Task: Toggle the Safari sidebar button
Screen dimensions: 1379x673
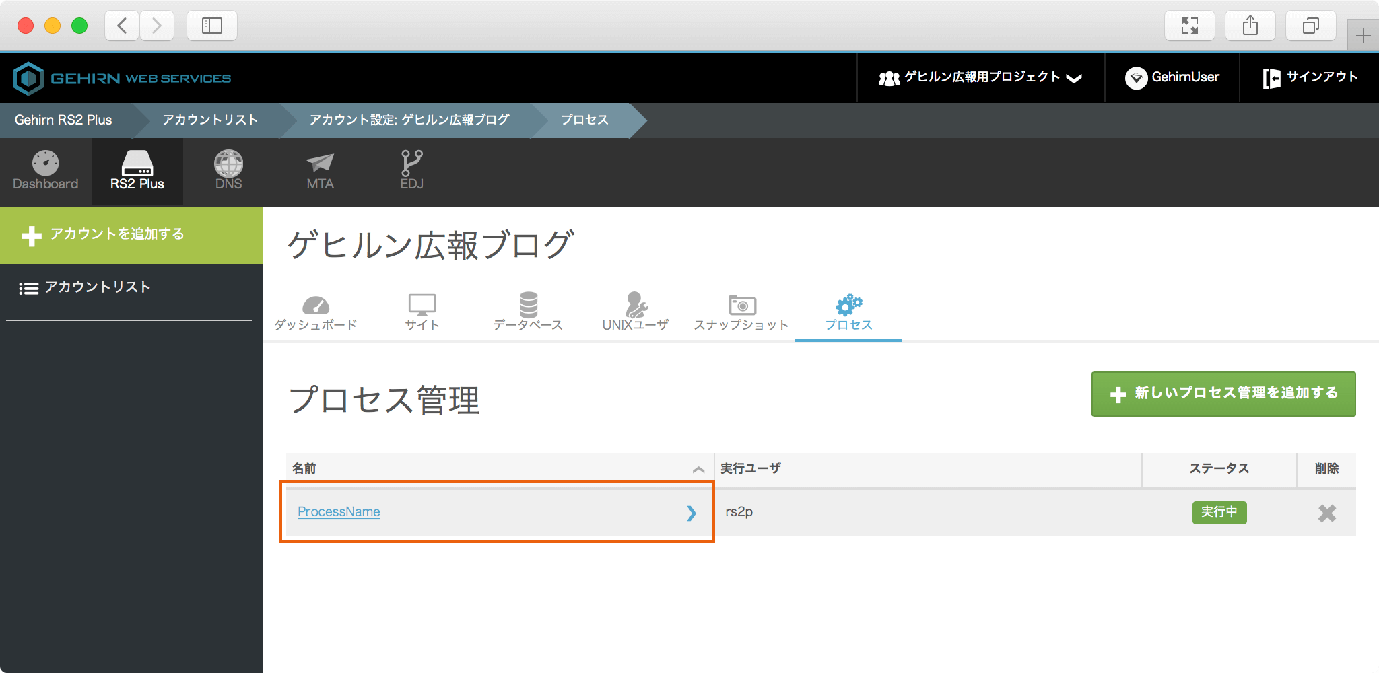Action: click(211, 26)
